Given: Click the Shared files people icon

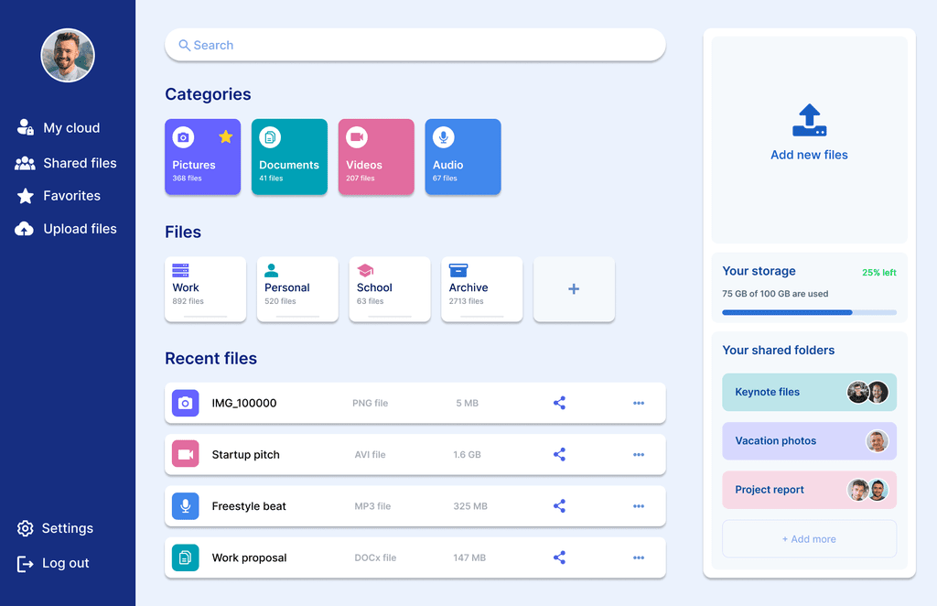Looking at the screenshot, I should click(x=25, y=163).
